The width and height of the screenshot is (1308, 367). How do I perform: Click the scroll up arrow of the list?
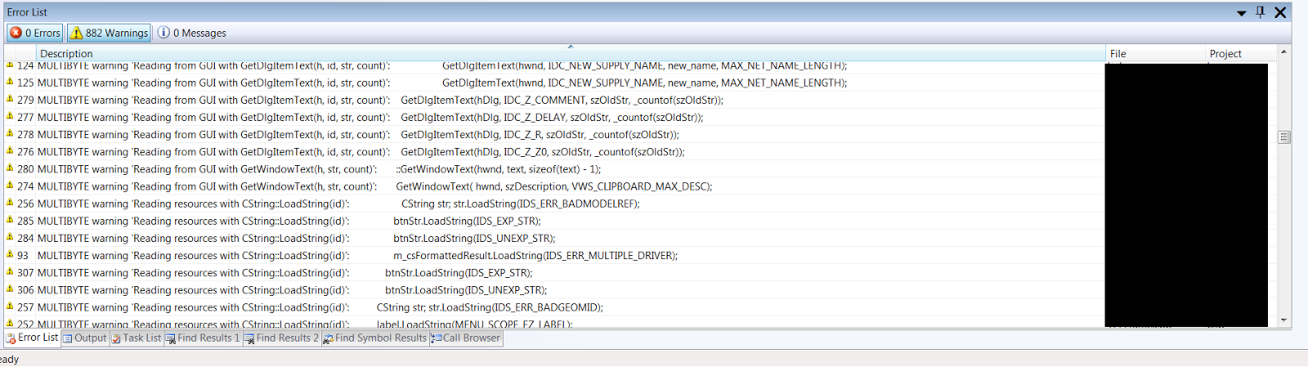pos(1283,51)
